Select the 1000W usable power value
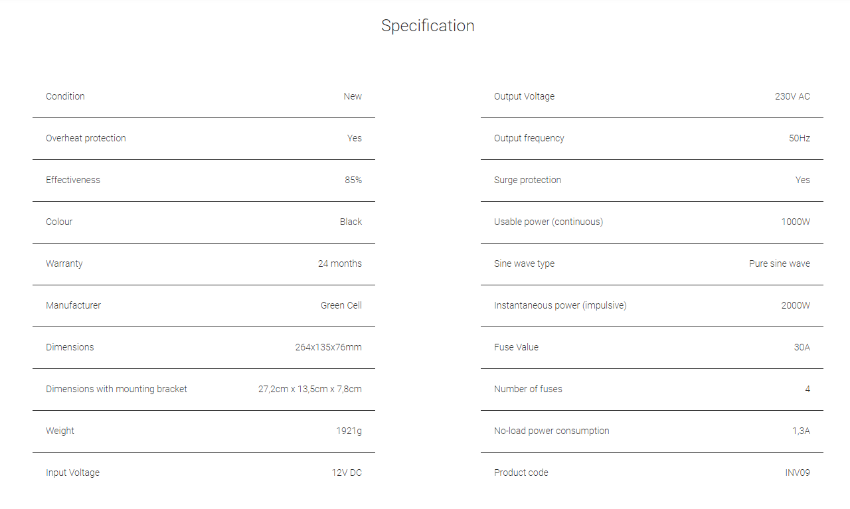The height and width of the screenshot is (509, 850). 796,222
